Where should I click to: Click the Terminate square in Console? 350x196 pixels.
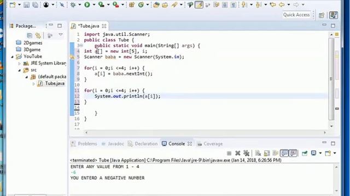(229, 153)
